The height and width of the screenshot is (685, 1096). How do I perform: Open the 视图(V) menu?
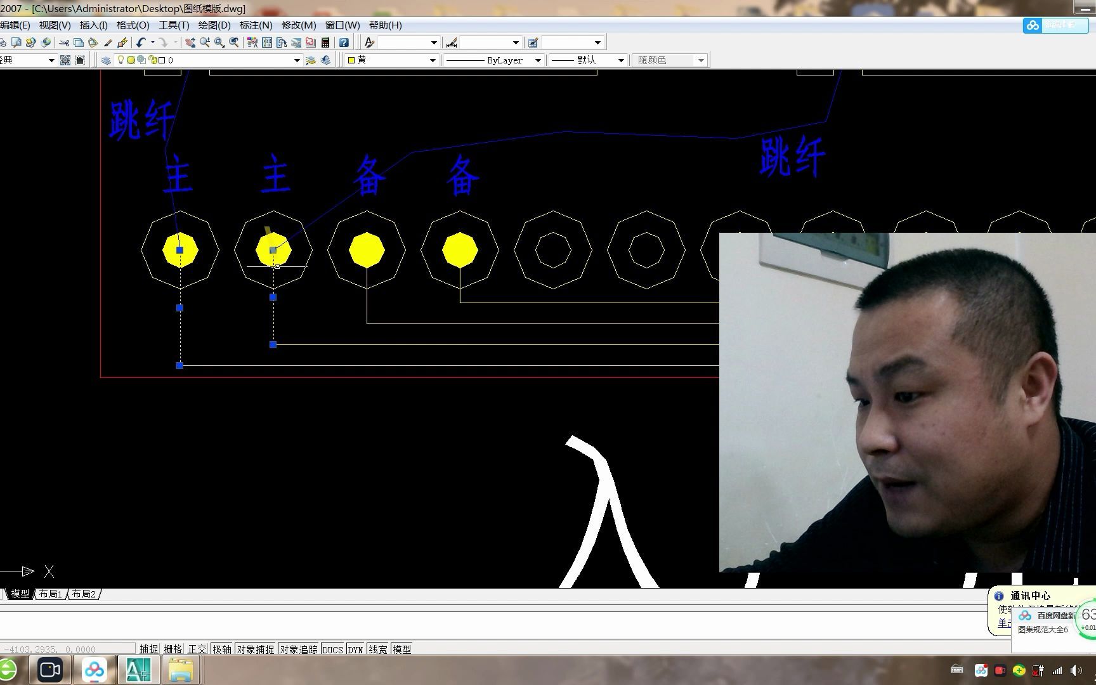[55, 25]
